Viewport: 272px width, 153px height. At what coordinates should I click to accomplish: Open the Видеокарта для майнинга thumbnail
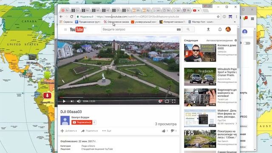click(200, 97)
